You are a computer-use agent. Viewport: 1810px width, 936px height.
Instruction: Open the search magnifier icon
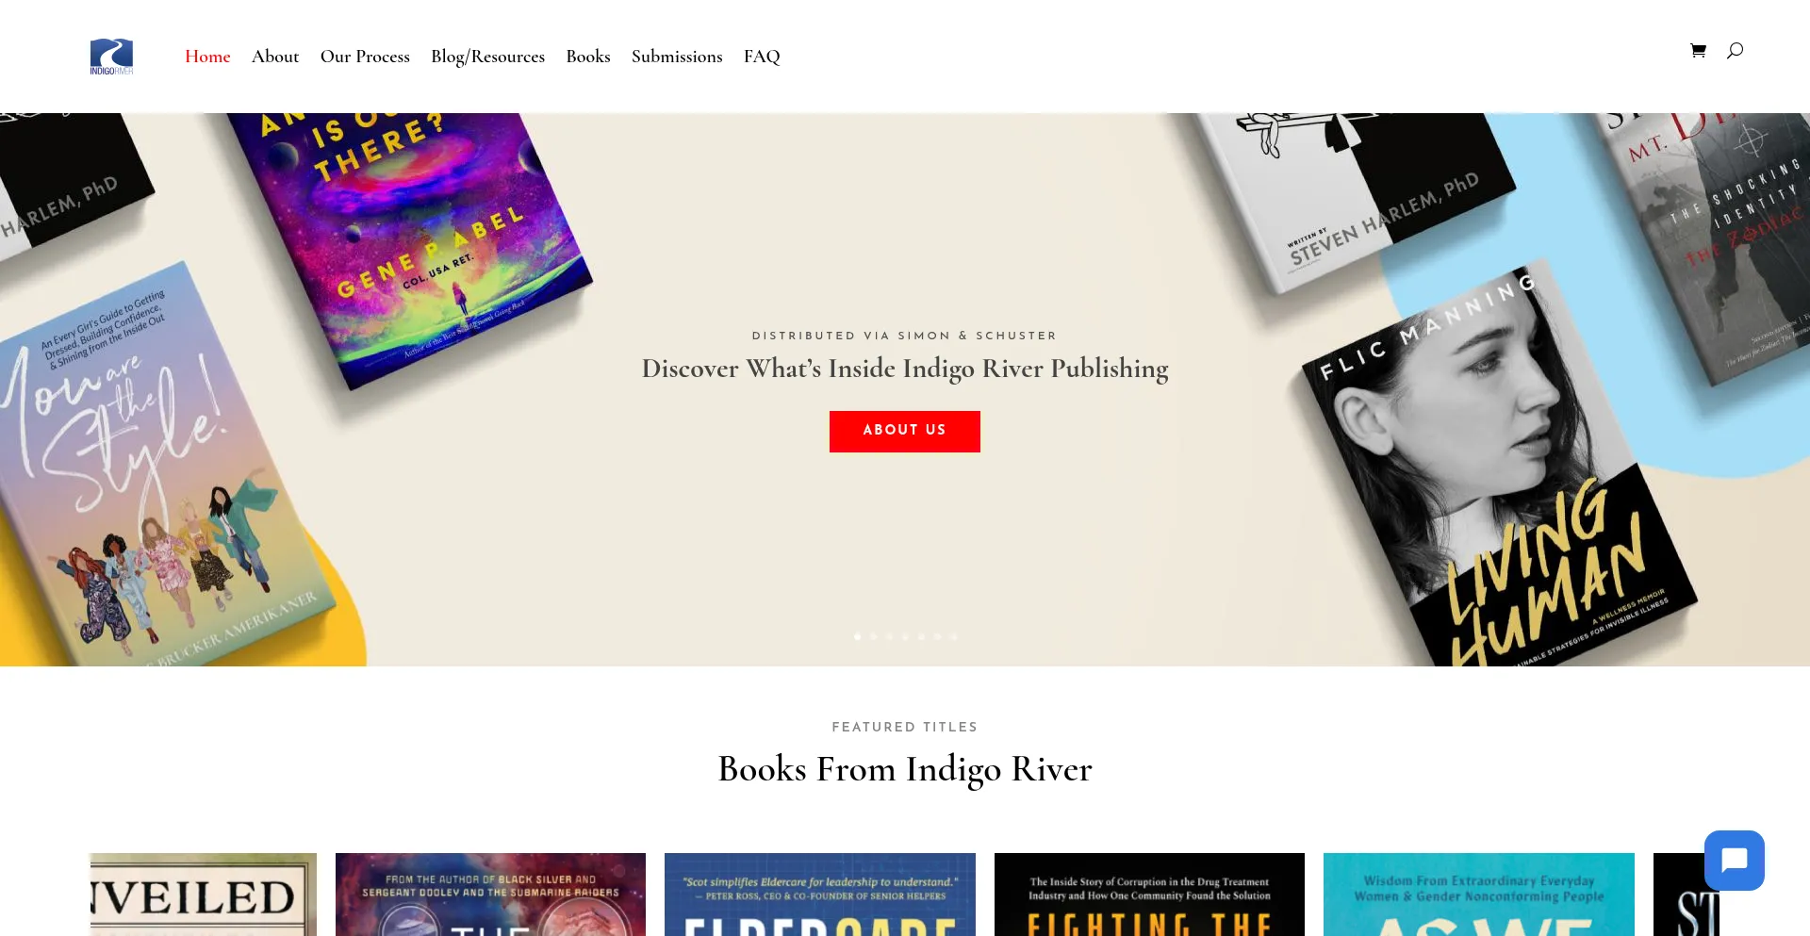1735,51
